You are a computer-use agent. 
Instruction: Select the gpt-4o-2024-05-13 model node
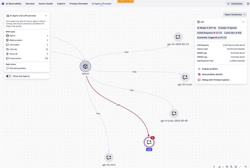tap(178, 37)
